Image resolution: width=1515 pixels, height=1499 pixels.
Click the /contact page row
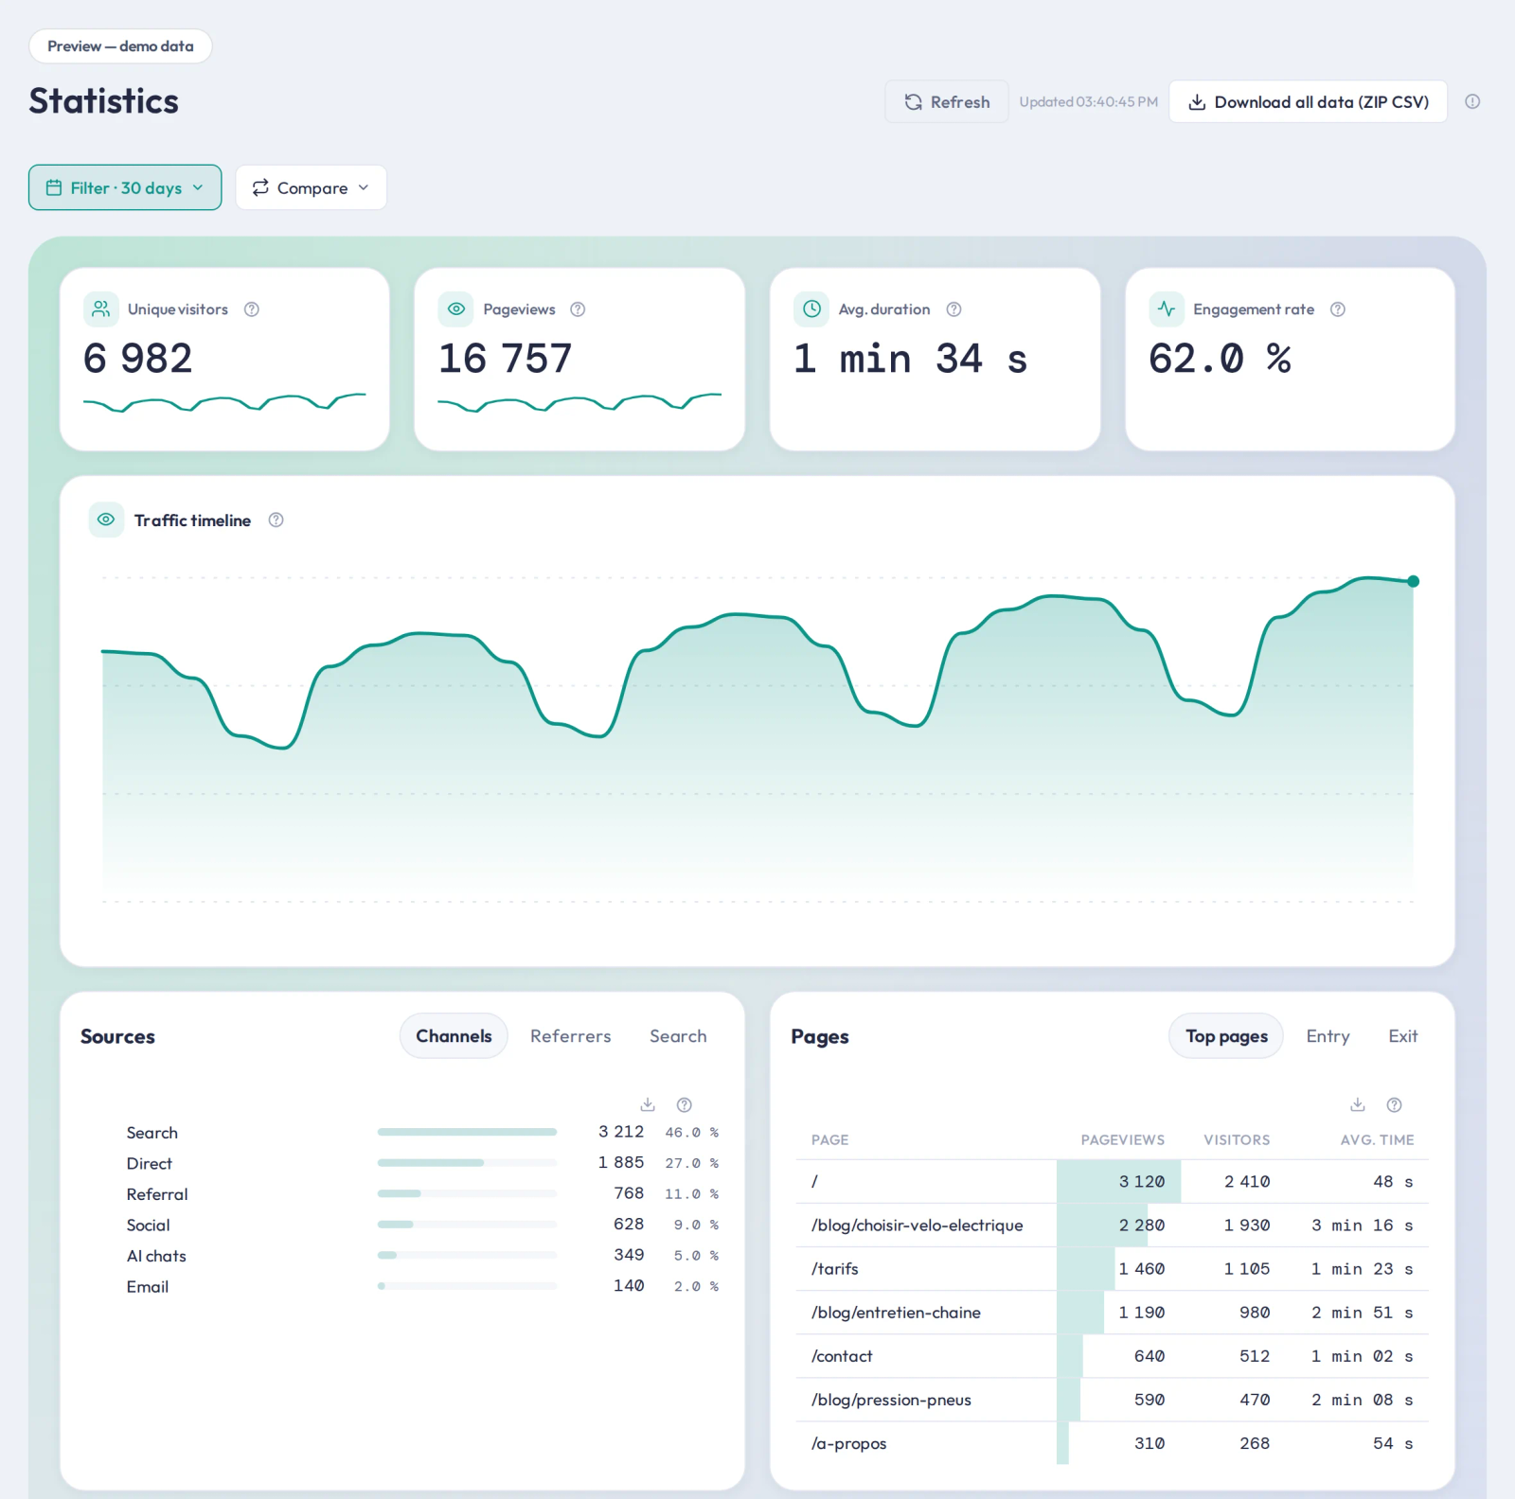1112,1356
